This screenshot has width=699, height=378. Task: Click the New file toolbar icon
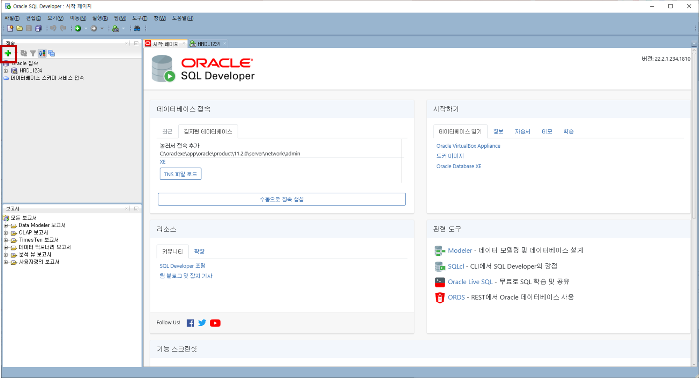[10, 29]
